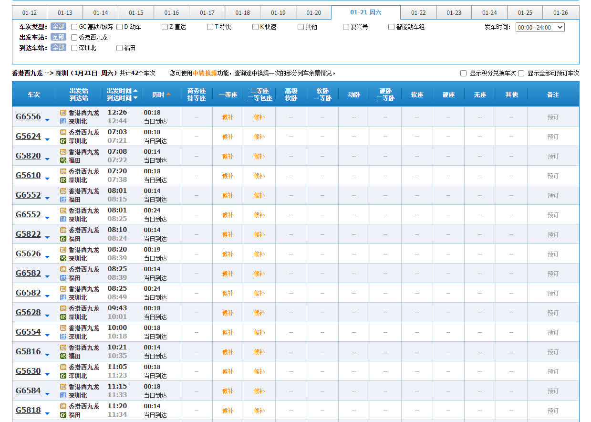
Task: Expand the blue arrow beside train G5816
Action: coord(47,355)
